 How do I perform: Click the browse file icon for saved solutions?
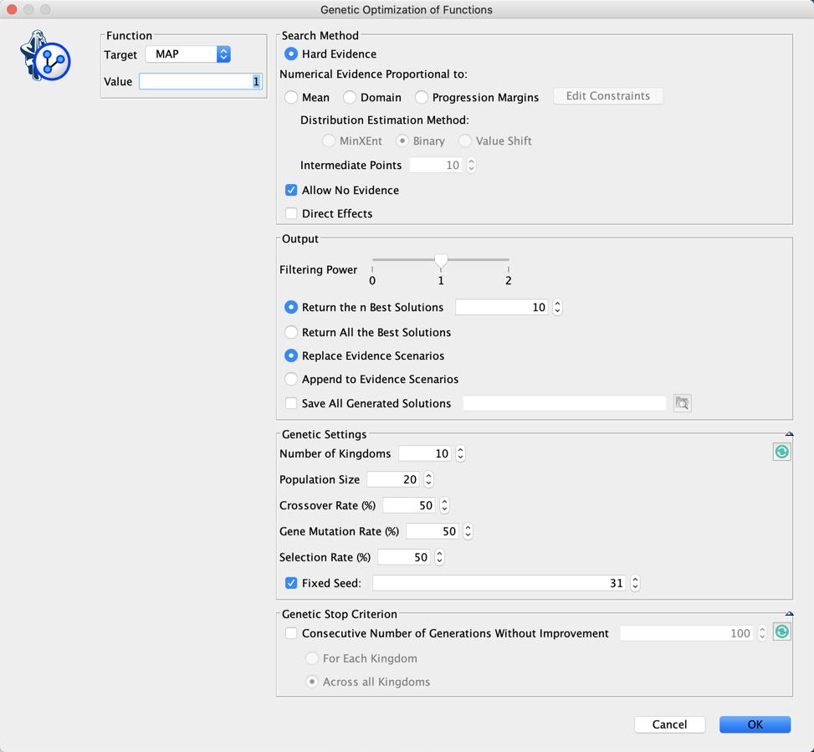[682, 404]
